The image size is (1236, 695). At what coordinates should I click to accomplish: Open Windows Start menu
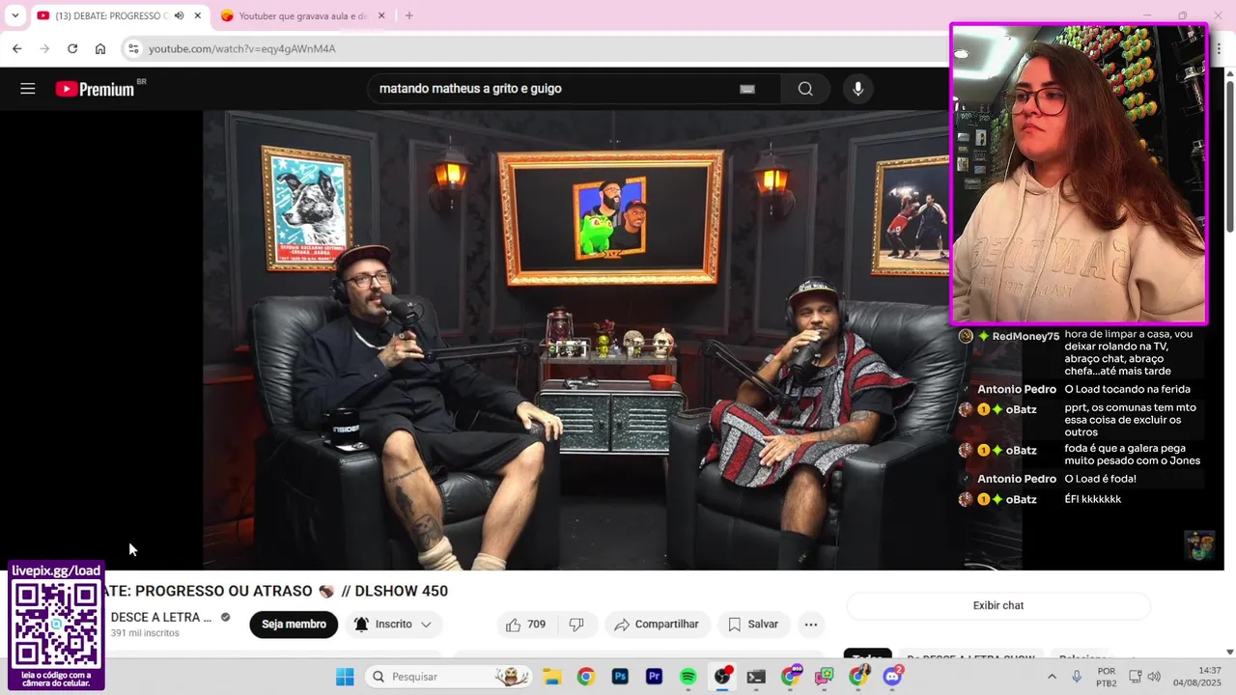point(345,677)
